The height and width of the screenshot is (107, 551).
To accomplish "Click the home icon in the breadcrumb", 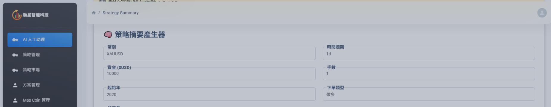I will click(94, 13).
